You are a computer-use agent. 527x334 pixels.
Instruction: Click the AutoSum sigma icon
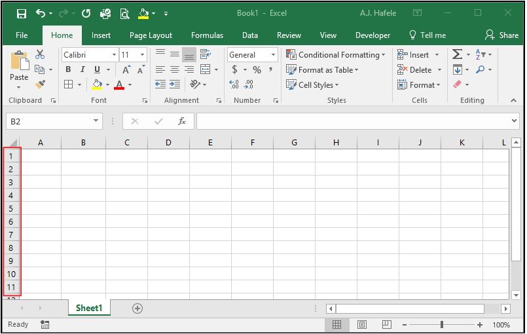(x=457, y=54)
